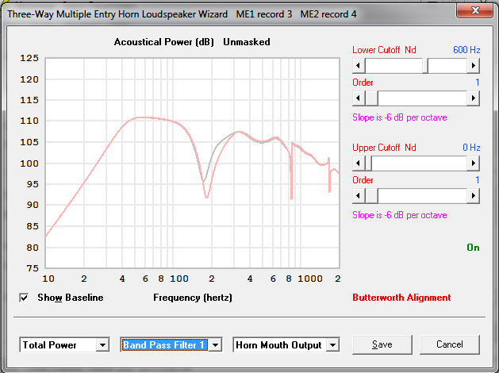The height and width of the screenshot is (373, 499).
Task: Click the Acoustical Power (dB) chart title
Action: [x=164, y=42]
